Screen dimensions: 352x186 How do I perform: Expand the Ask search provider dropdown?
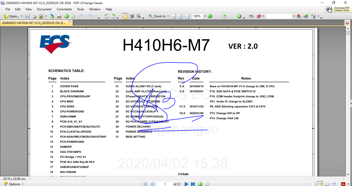[263, 16]
